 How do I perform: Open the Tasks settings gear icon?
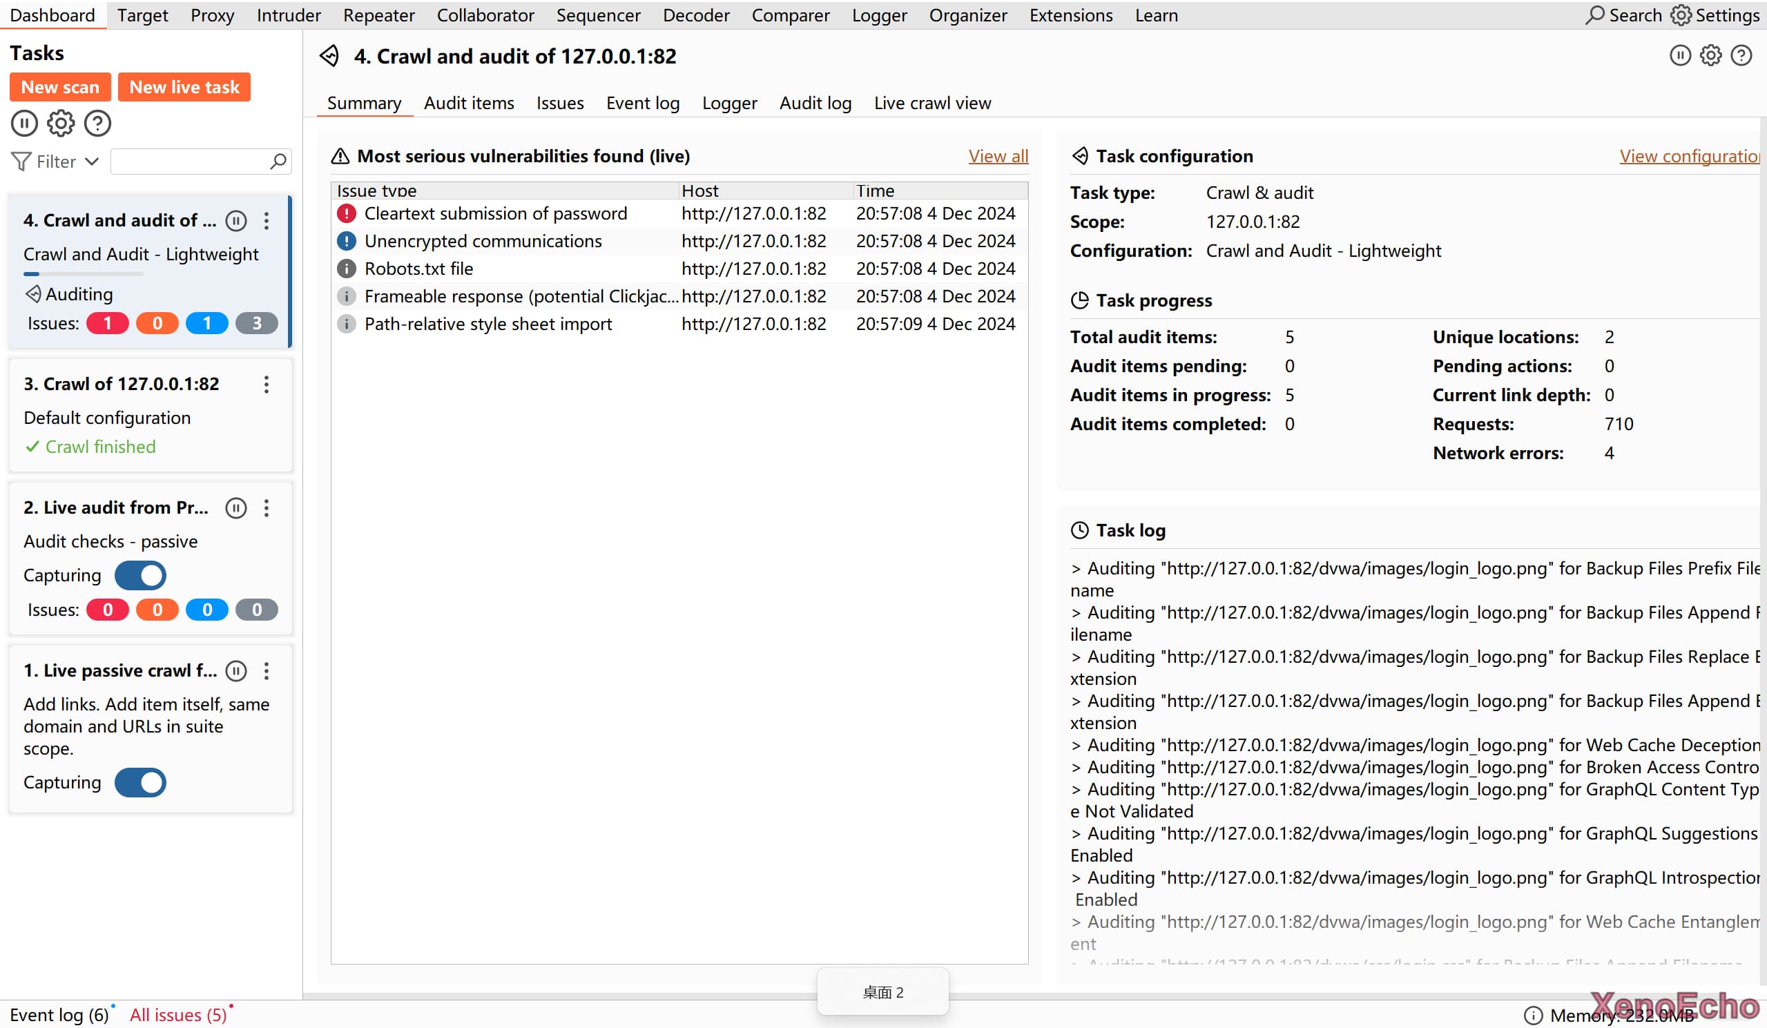60,124
